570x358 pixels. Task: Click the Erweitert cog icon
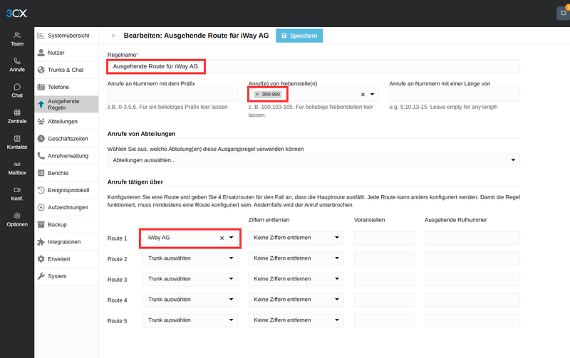pos(41,259)
